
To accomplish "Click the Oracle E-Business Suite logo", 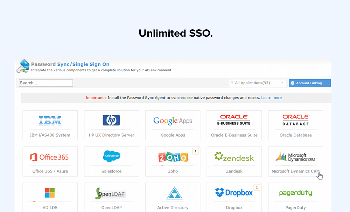I will 234,120.
